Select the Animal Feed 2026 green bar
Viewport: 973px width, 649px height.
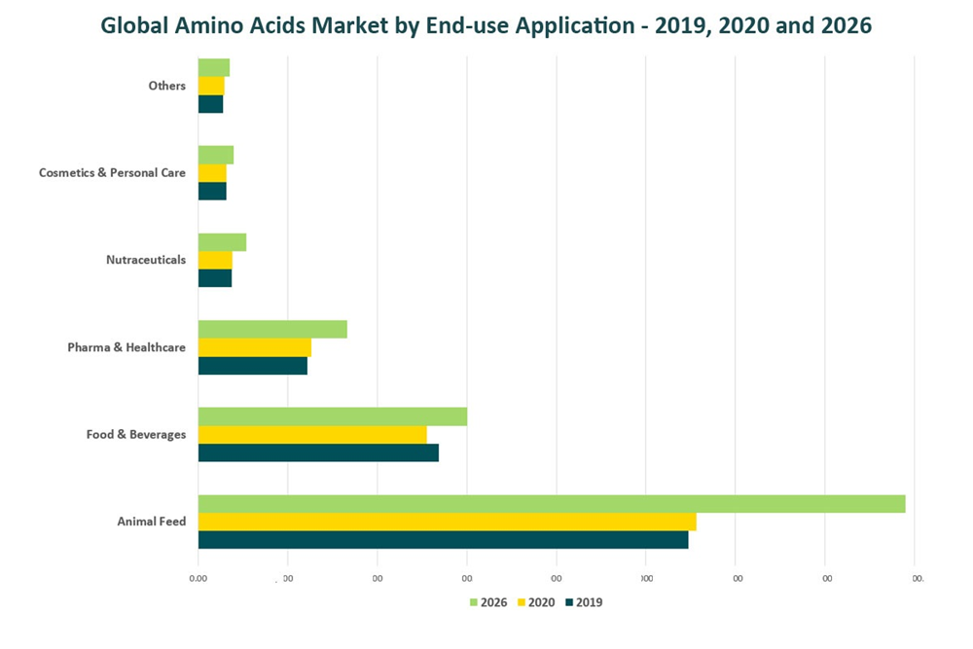coord(551,504)
